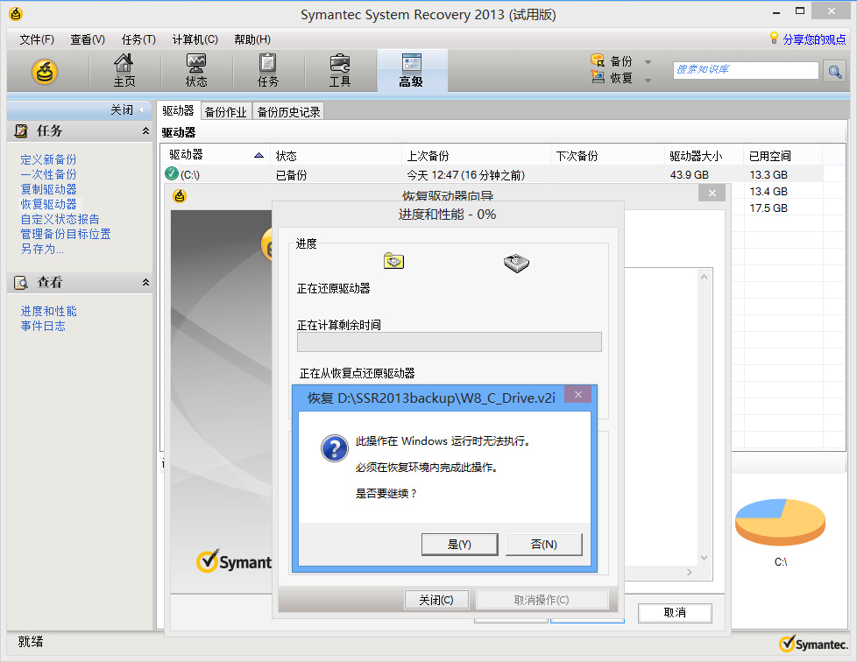857x662 pixels.
Task: Close the 恢复 confirmation dialog
Action: (578, 394)
